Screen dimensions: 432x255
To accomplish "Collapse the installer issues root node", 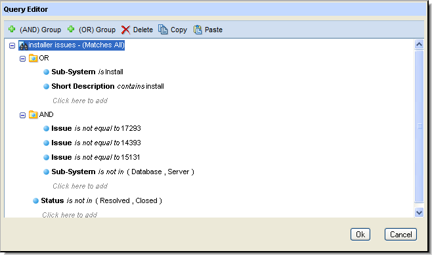I will click(12, 45).
